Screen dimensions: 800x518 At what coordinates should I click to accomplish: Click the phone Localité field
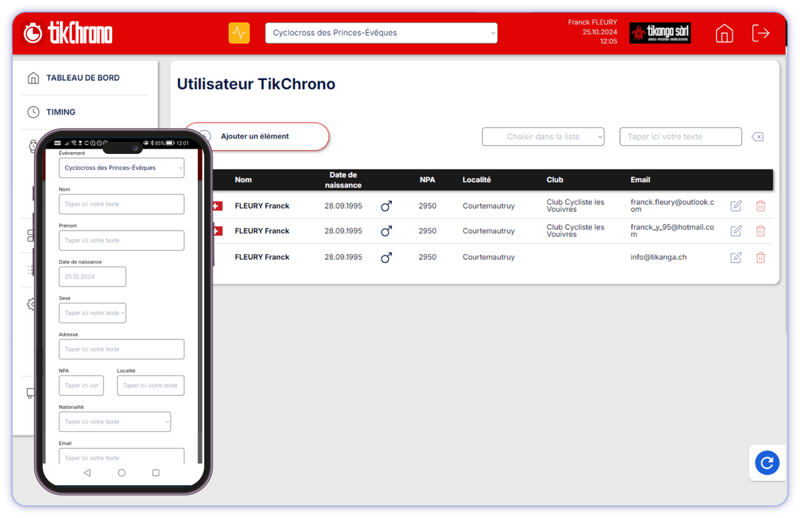coord(151,385)
